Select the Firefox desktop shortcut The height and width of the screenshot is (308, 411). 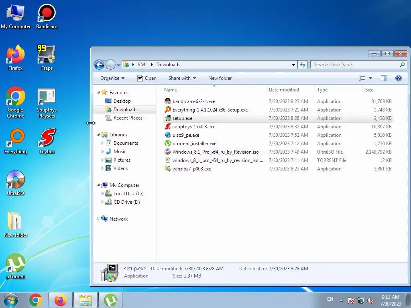[x=16, y=58]
